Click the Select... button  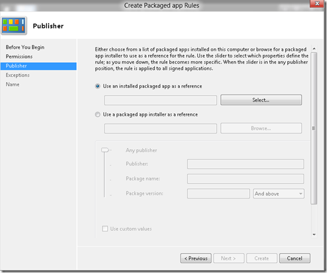tap(261, 100)
